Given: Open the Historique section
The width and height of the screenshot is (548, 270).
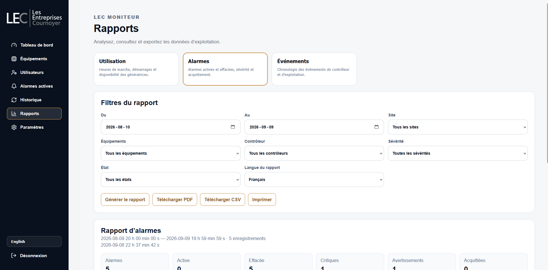Looking at the screenshot, I should pos(34,100).
